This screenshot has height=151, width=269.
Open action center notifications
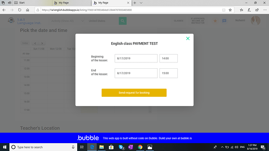point(263,147)
